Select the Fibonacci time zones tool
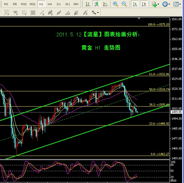The height and width of the screenshot is (183, 184). 24,13
